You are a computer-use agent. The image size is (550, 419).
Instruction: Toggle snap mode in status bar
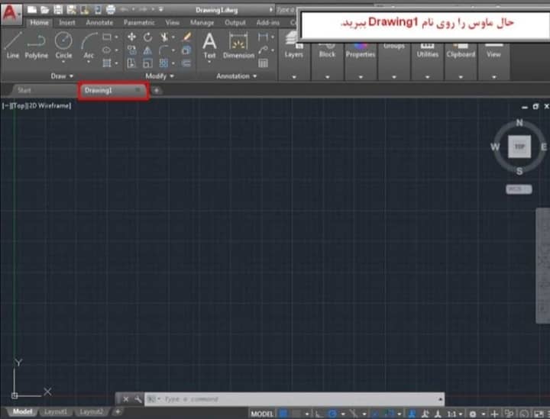296,414
